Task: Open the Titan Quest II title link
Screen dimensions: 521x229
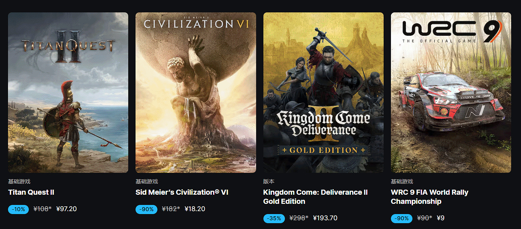Action: coord(31,192)
